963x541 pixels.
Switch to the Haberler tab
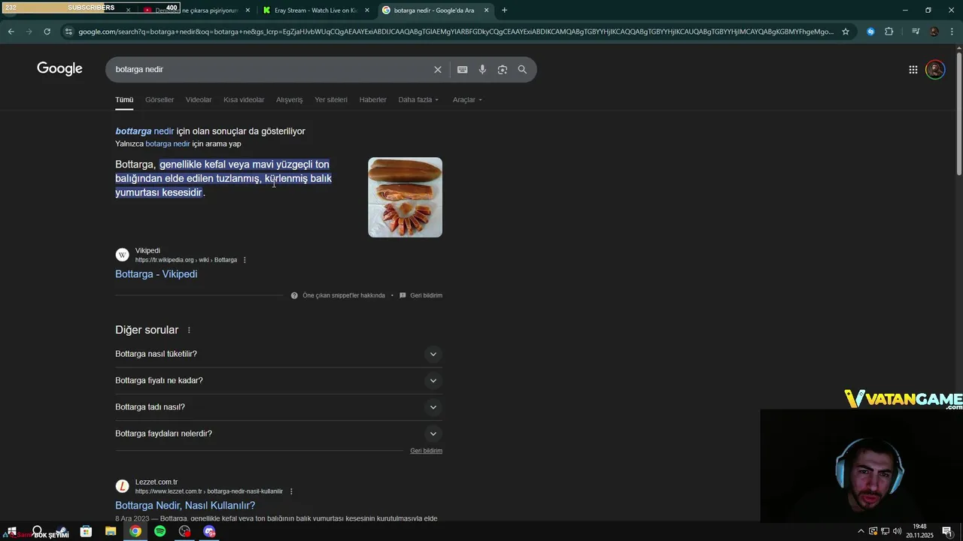pyautogui.click(x=372, y=100)
